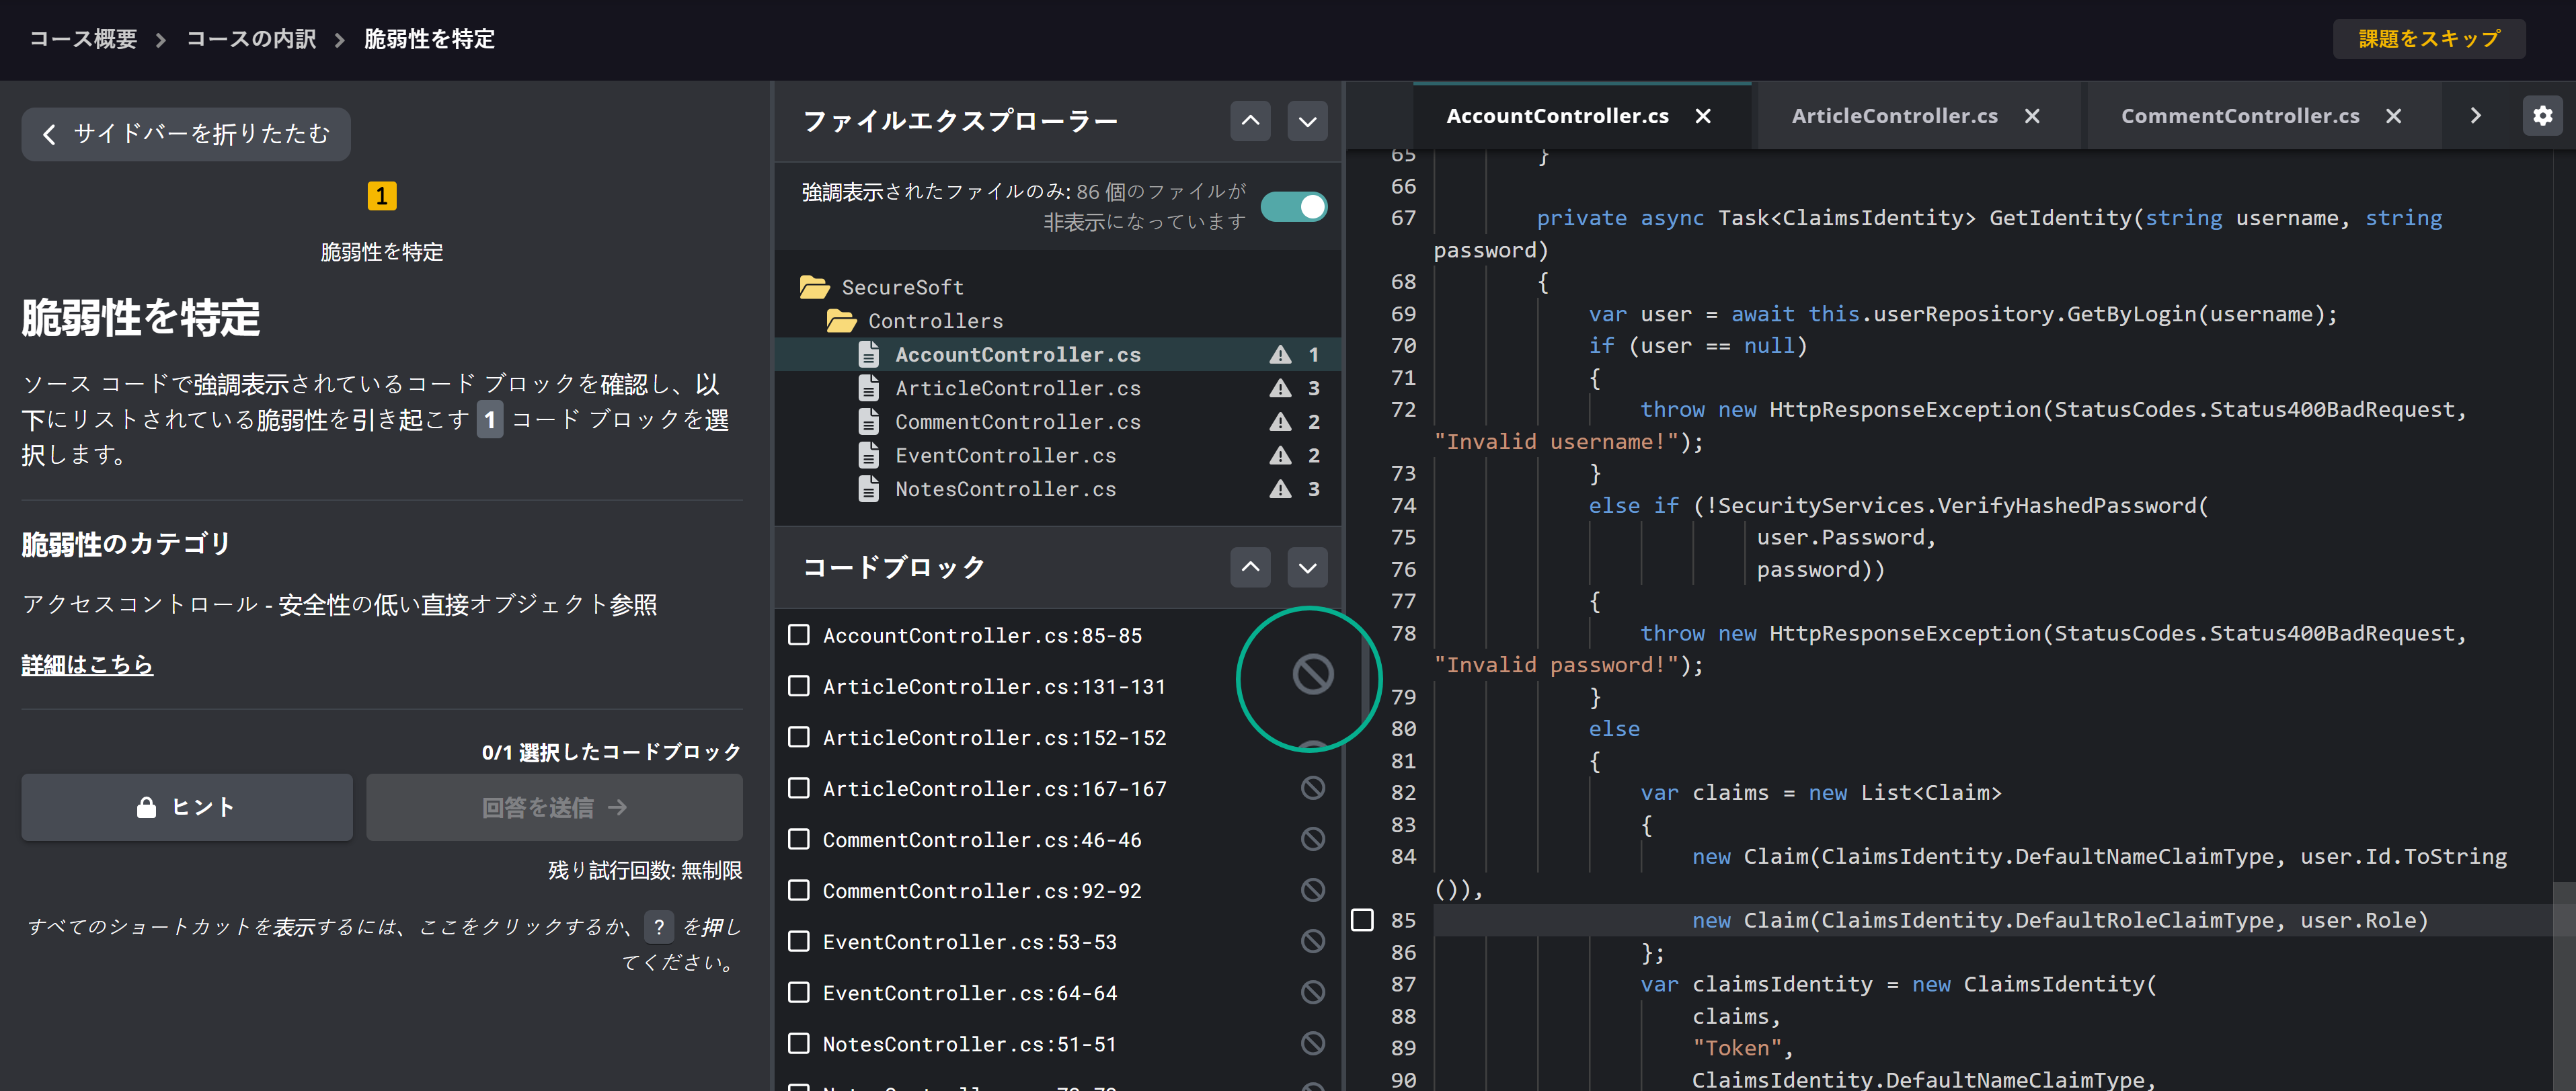The width and height of the screenshot is (2576, 1091).
Task: Check the EventController.cs:53-53 code block
Action: (x=799, y=941)
